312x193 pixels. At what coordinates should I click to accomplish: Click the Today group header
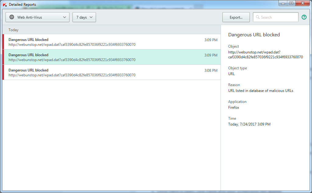[112, 30]
